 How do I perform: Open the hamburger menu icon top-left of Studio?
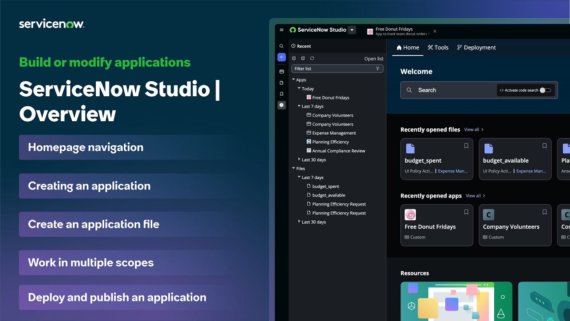click(281, 30)
